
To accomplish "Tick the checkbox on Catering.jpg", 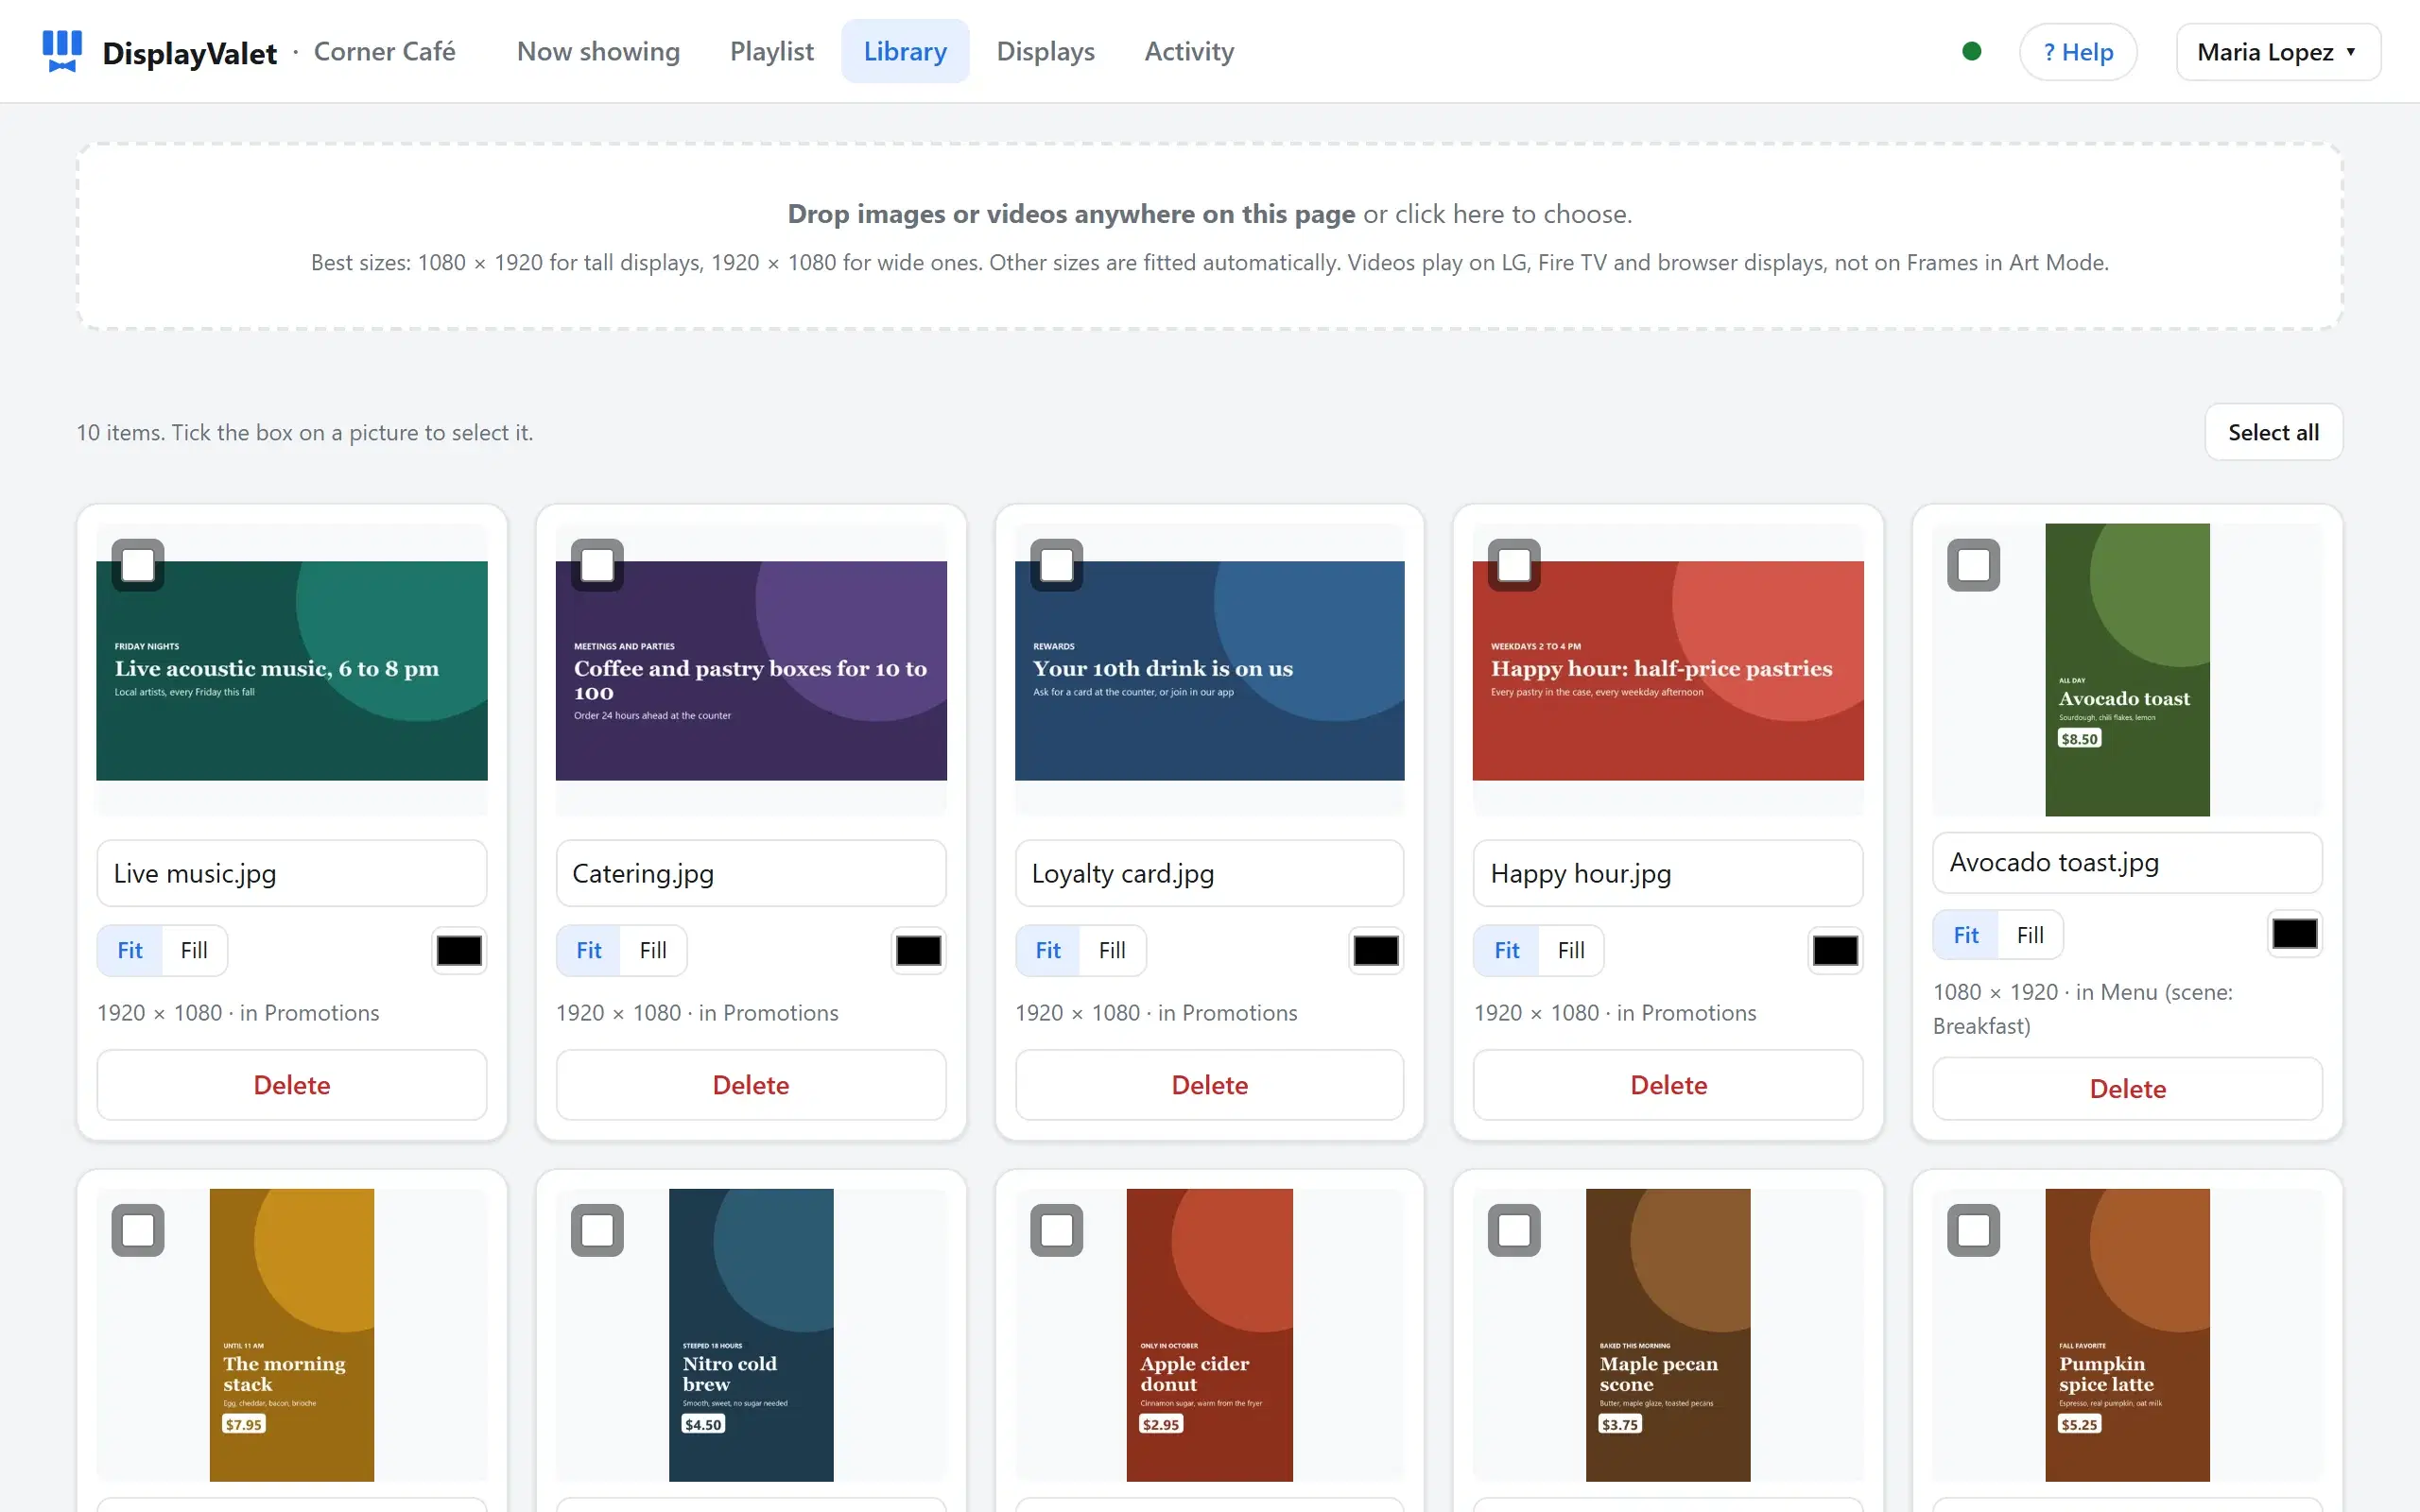I will (597, 565).
